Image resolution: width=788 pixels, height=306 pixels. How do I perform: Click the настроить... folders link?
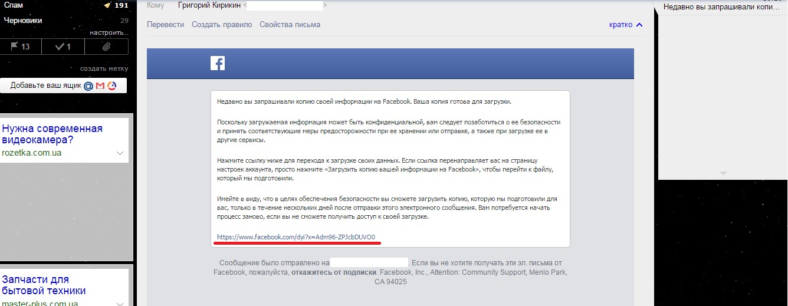tap(109, 33)
